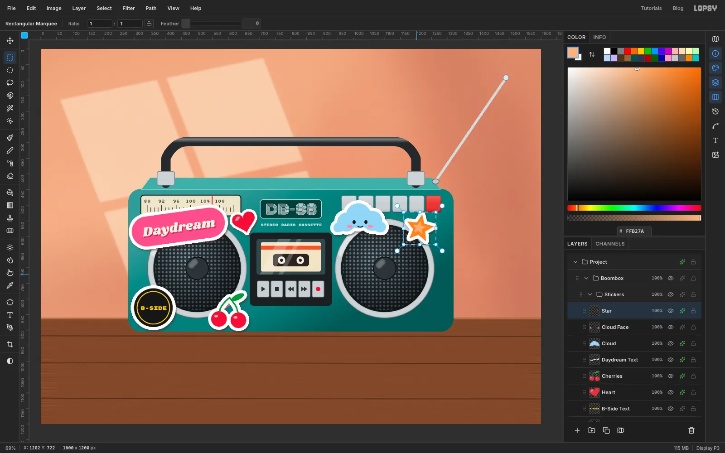Select the Cloud layer thumbnail
This screenshot has height=453, width=725.
594,343
